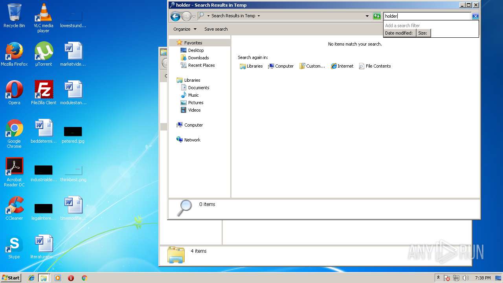This screenshot has height=283, width=503.
Task: Select the FileZilla Client desktop icon
Action: pos(43,92)
